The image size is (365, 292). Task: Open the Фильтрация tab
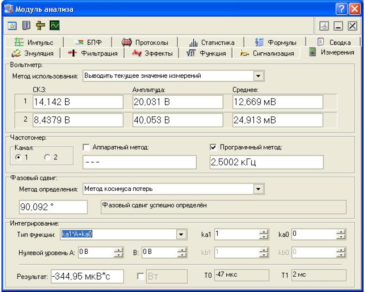click(x=93, y=53)
